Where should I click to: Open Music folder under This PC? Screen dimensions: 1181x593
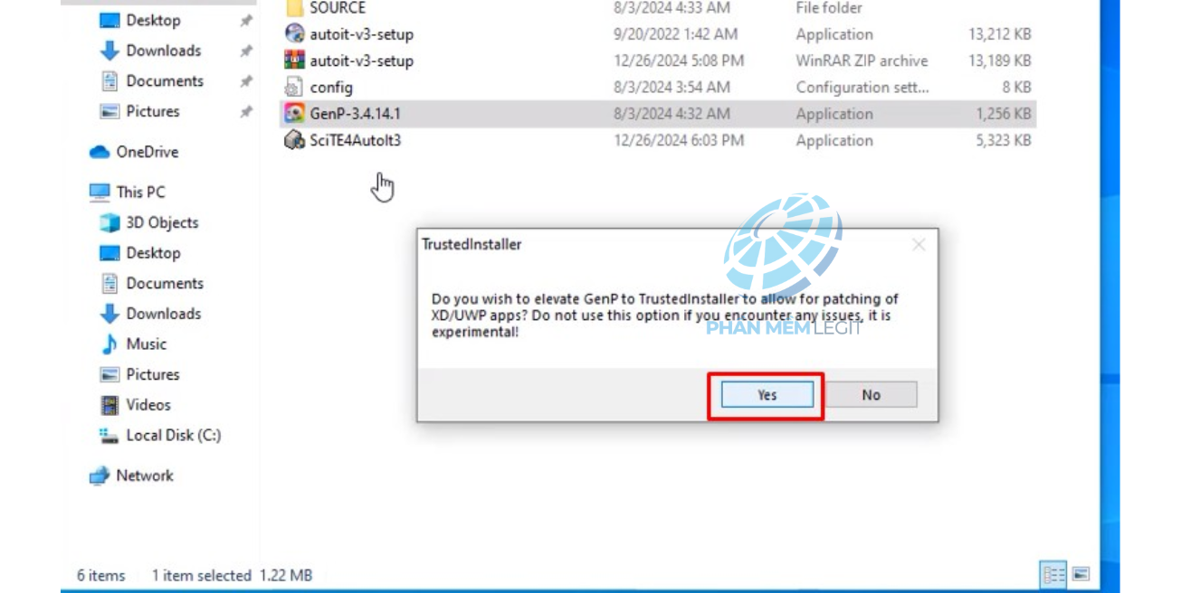(133, 344)
